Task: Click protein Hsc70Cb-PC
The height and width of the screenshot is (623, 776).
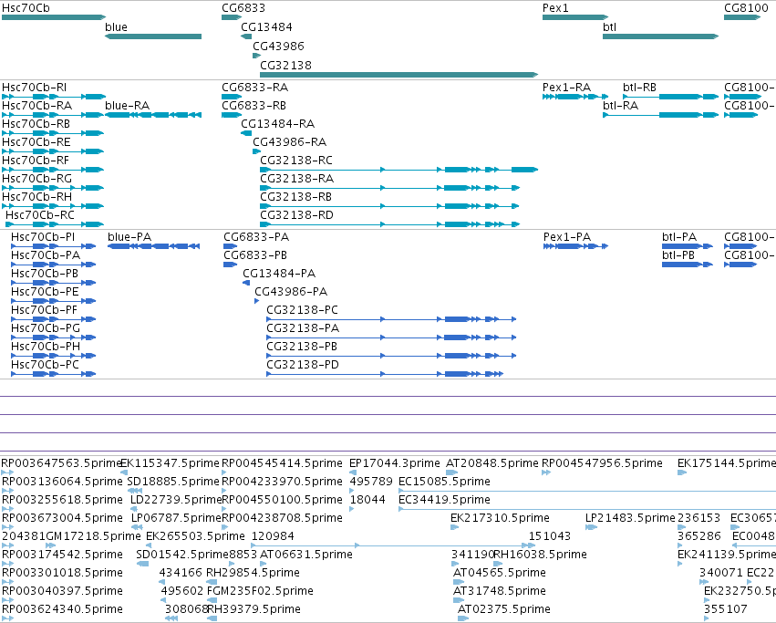Action: point(45,365)
